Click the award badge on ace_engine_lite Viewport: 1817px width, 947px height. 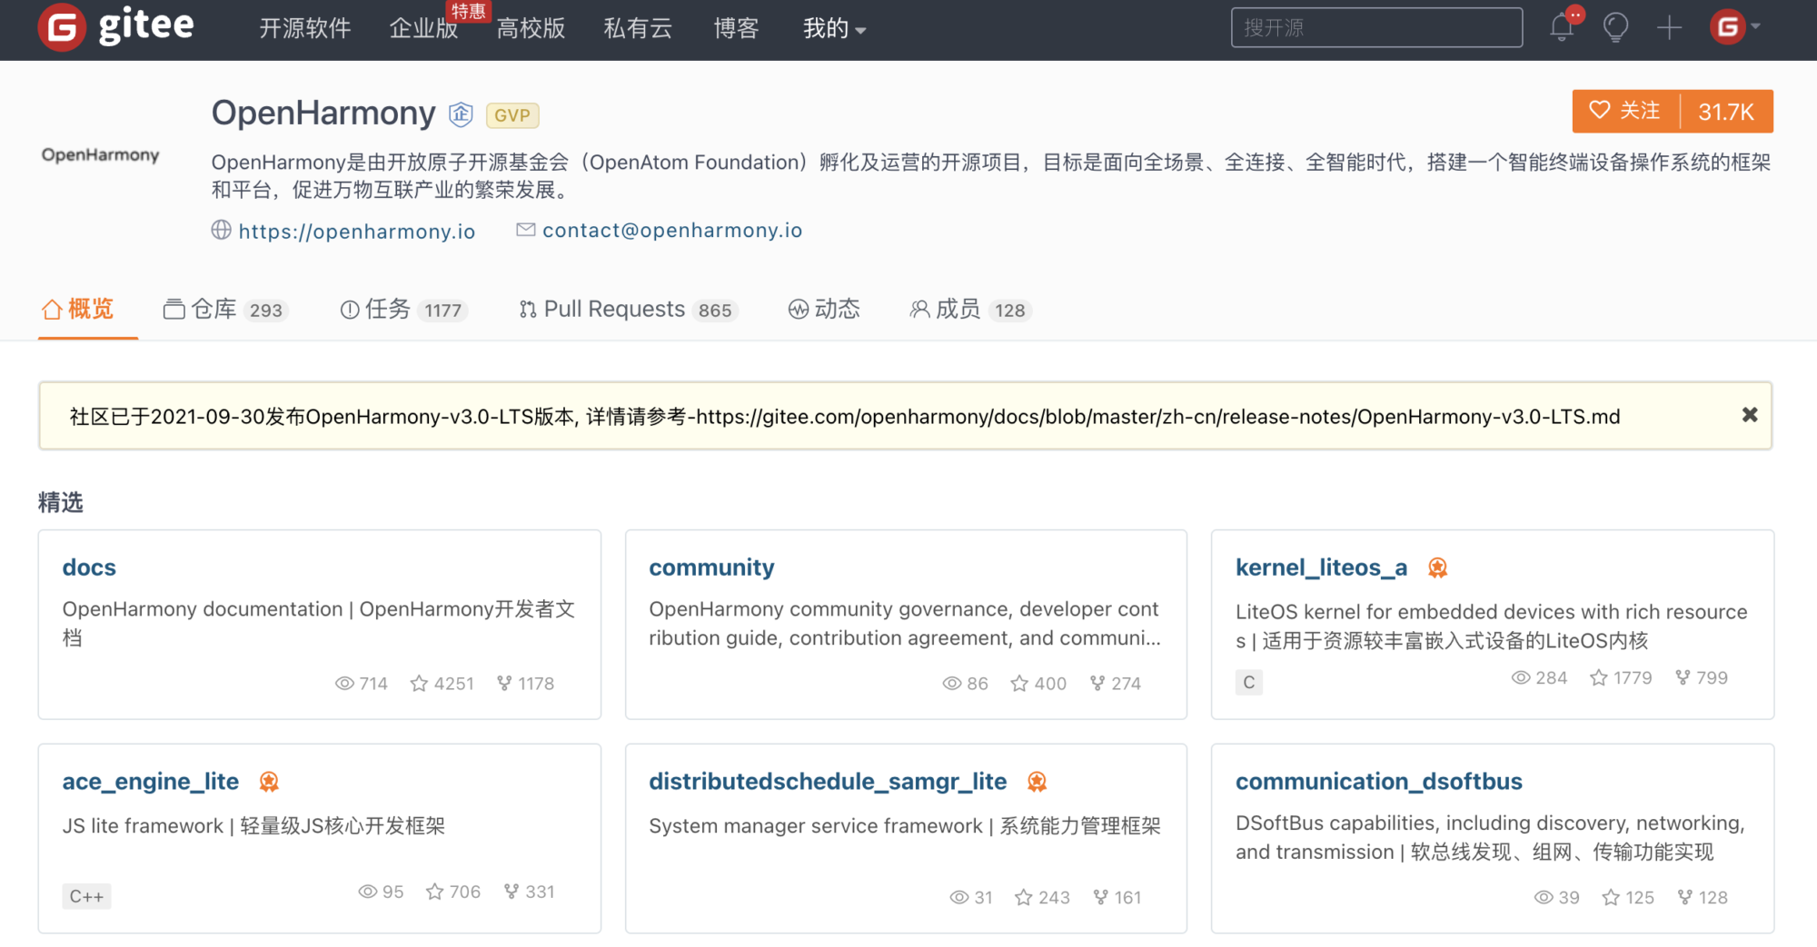click(269, 782)
